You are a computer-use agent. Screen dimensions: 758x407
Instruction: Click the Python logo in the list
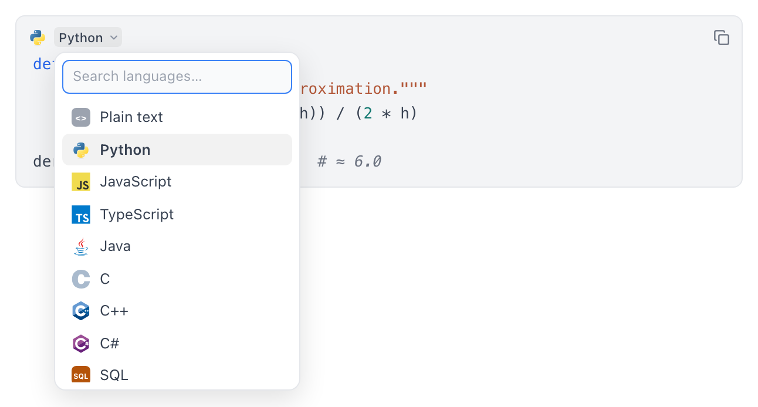(x=81, y=150)
